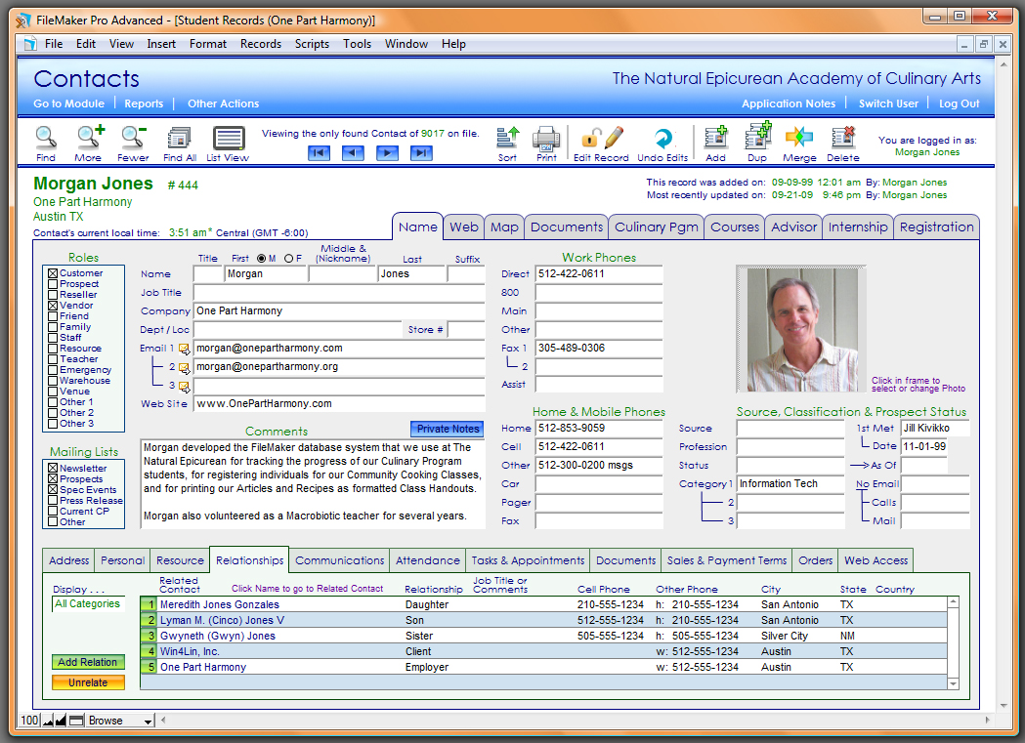This screenshot has height=743, width=1025.
Task: Switch to the Sales & Payment Terms tab
Action: click(726, 560)
